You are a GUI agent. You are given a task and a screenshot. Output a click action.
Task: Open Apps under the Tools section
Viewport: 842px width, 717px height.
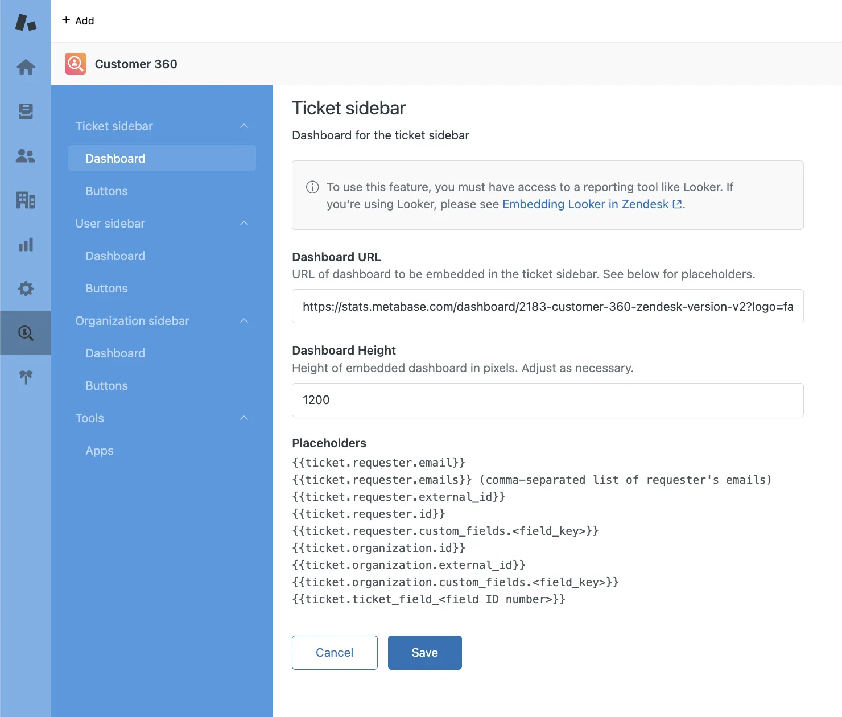(x=99, y=450)
